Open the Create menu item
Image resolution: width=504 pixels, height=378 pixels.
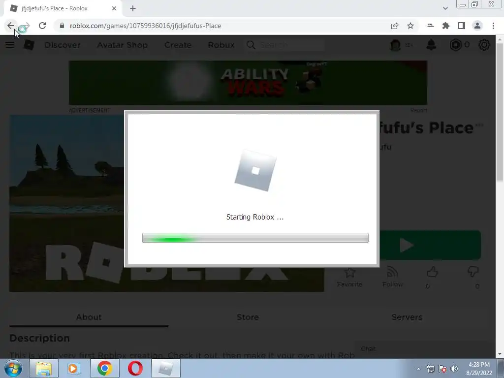point(178,45)
